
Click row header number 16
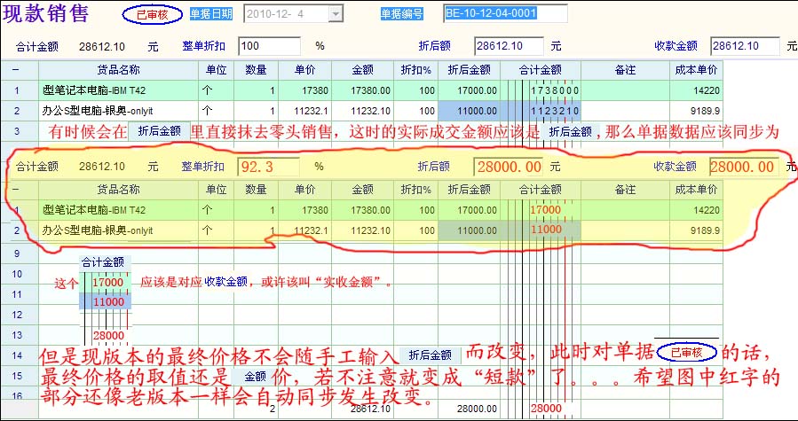[16, 396]
